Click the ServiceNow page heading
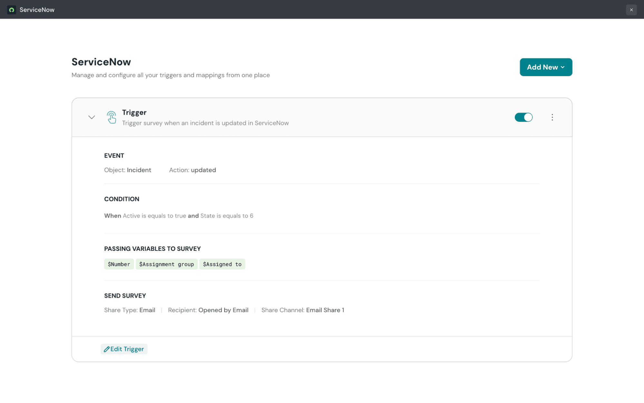This screenshot has height=403, width=644. (x=101, y=62)
